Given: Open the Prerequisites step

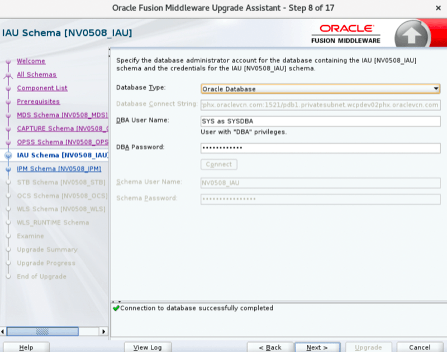Looking at the screenshot, I should coord(38,102).
